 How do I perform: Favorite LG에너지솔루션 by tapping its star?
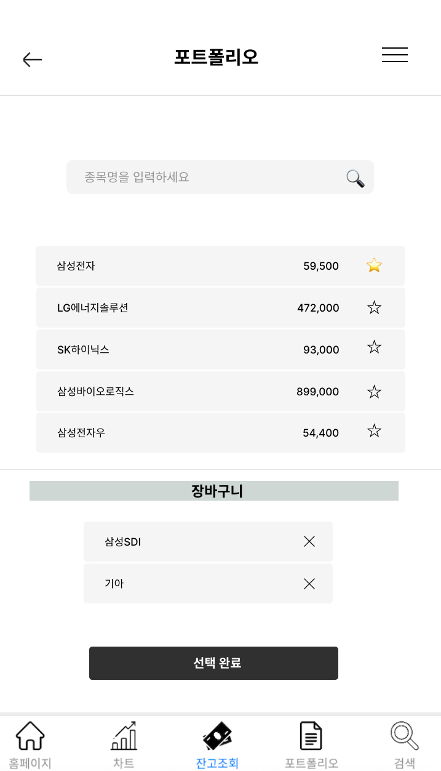[374, 307]
